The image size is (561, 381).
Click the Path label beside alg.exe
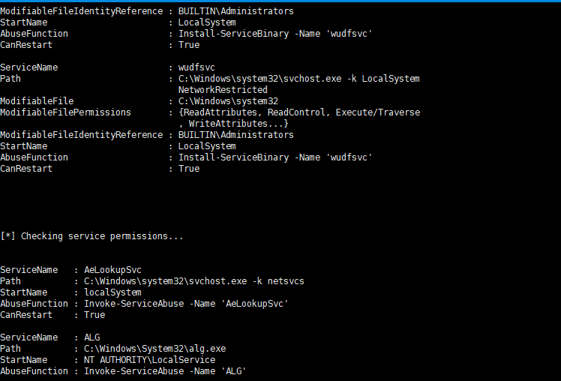click(10, 349)
